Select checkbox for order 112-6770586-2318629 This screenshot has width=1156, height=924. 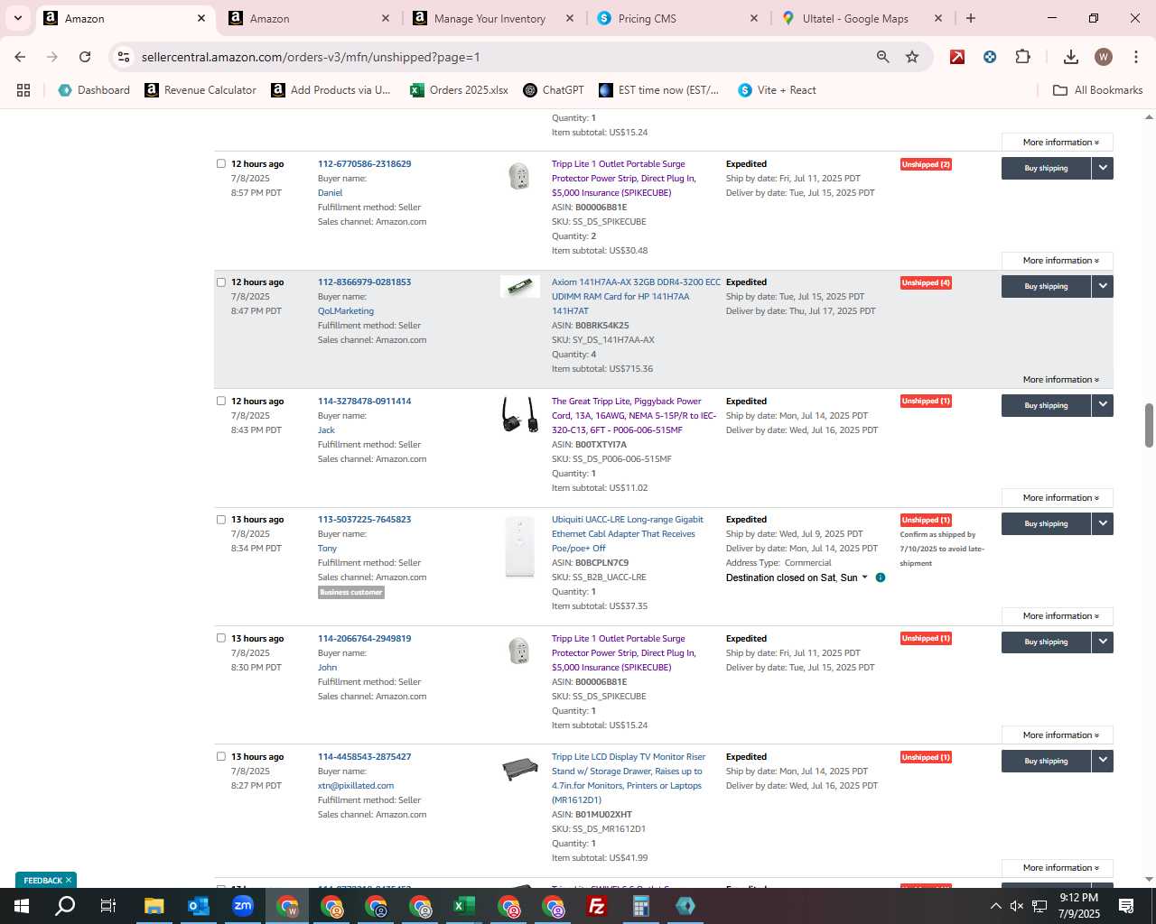(221, 163)
